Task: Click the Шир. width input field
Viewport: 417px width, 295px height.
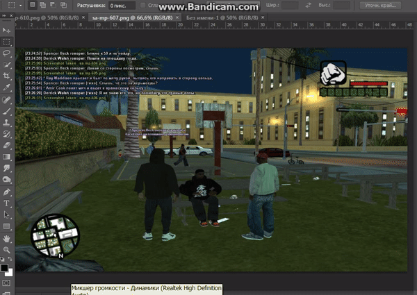Action: tap(290, 5)
